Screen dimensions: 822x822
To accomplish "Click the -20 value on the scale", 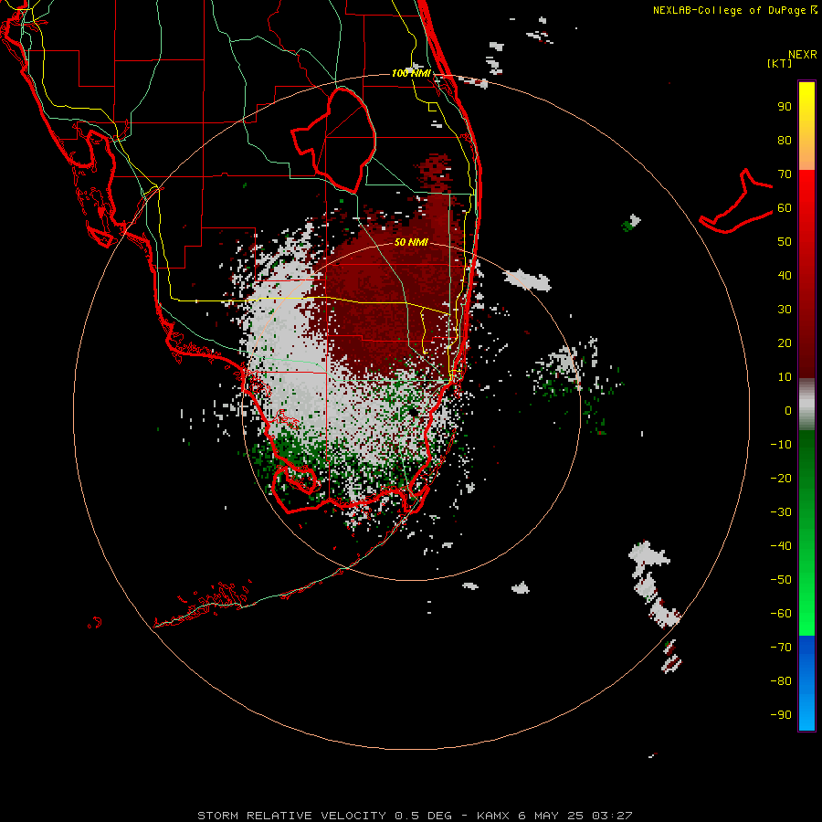I will pos(781,478).
